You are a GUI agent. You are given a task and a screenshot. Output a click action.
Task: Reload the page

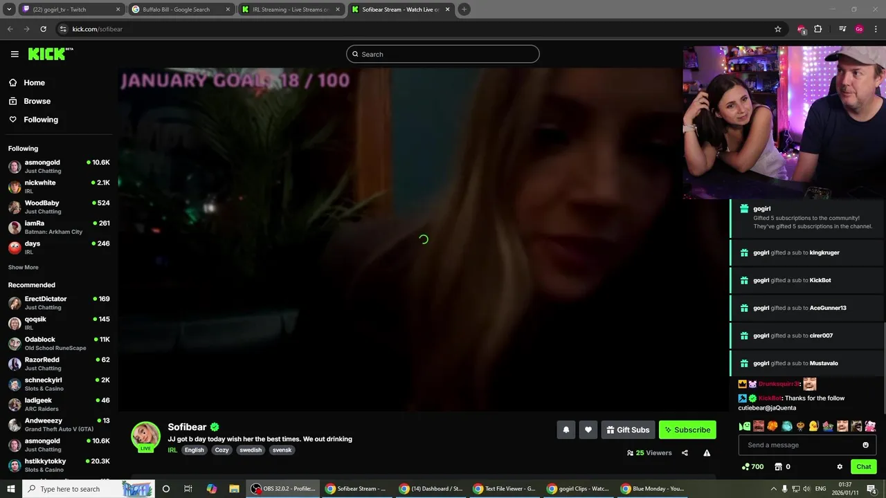[x=43, y=29]
